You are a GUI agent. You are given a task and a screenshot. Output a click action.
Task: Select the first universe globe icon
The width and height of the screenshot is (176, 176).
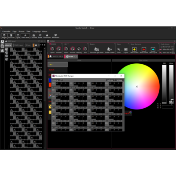pos(7,49)
